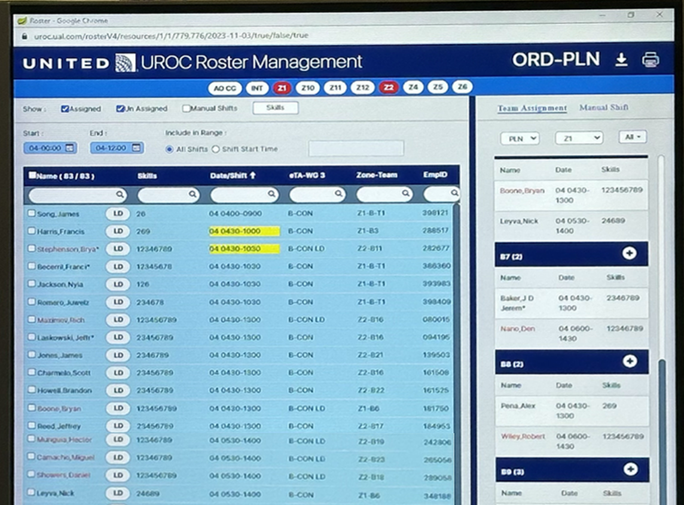
Task: Click the Name column filter field
Action: coord(77,194)
